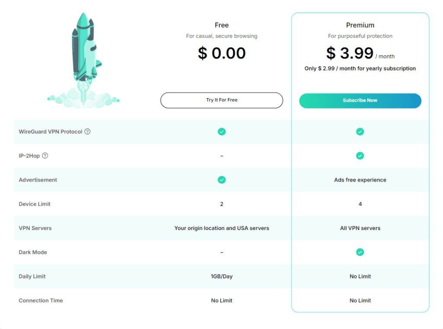Viewport: 443px width, 329px height.
Task: Click the Free plan dash for IP-2Hop
Action: coord(221,156)
